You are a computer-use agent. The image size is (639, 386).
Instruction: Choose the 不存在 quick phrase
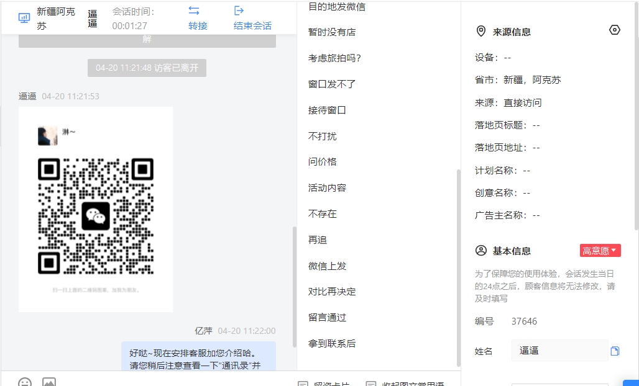pyautogui.click(x=323, y=214)
